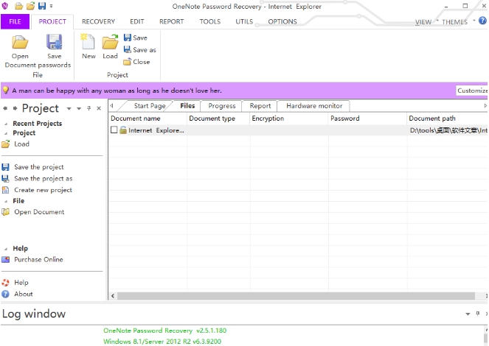Click the lightbulb tip icon

pyautogui.click(x=6, y=91)
